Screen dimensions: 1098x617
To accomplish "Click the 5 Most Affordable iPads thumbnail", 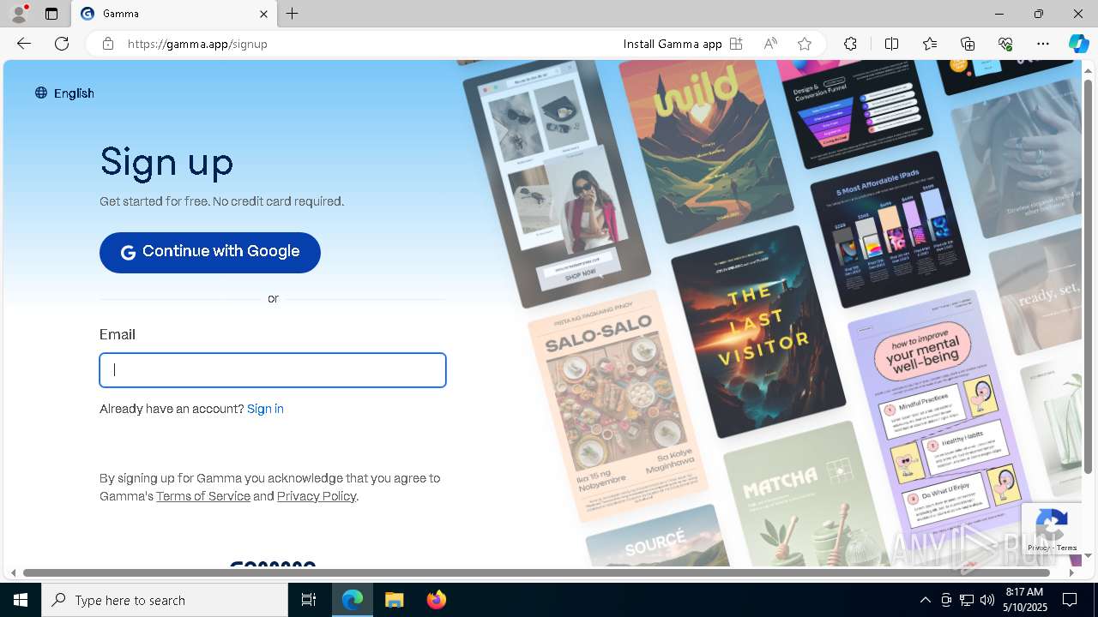I will pos(890,229).
